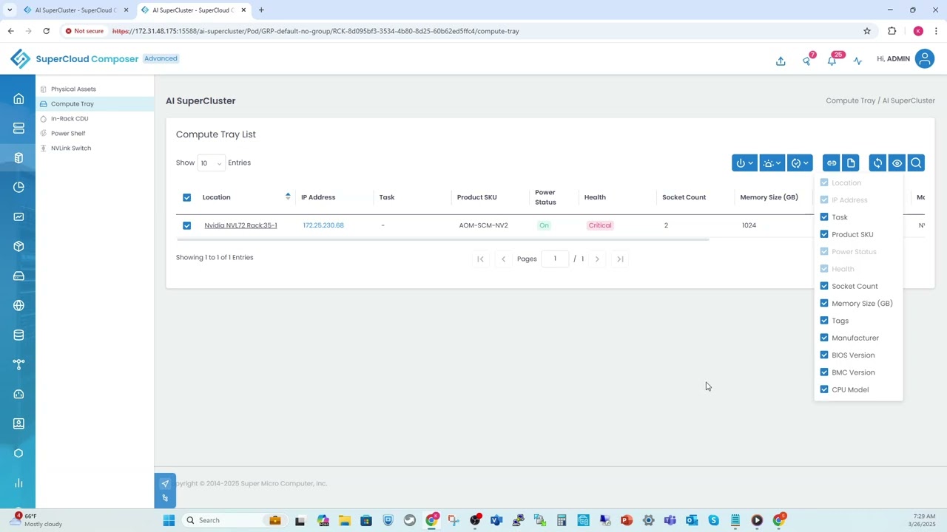Uncheck the Socket Count column checkbox
The height and width of the screenshot is (532, 947).
pyautogui.click(x=824, y=286)
